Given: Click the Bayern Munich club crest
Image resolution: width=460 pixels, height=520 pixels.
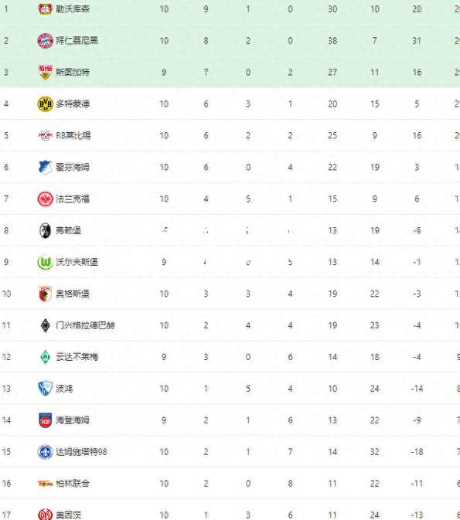Looking at the screenshot, I should 45,41.
